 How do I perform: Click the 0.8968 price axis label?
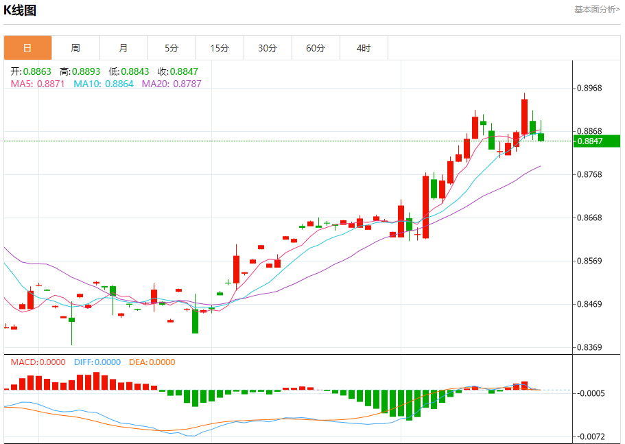coord(589,88)
